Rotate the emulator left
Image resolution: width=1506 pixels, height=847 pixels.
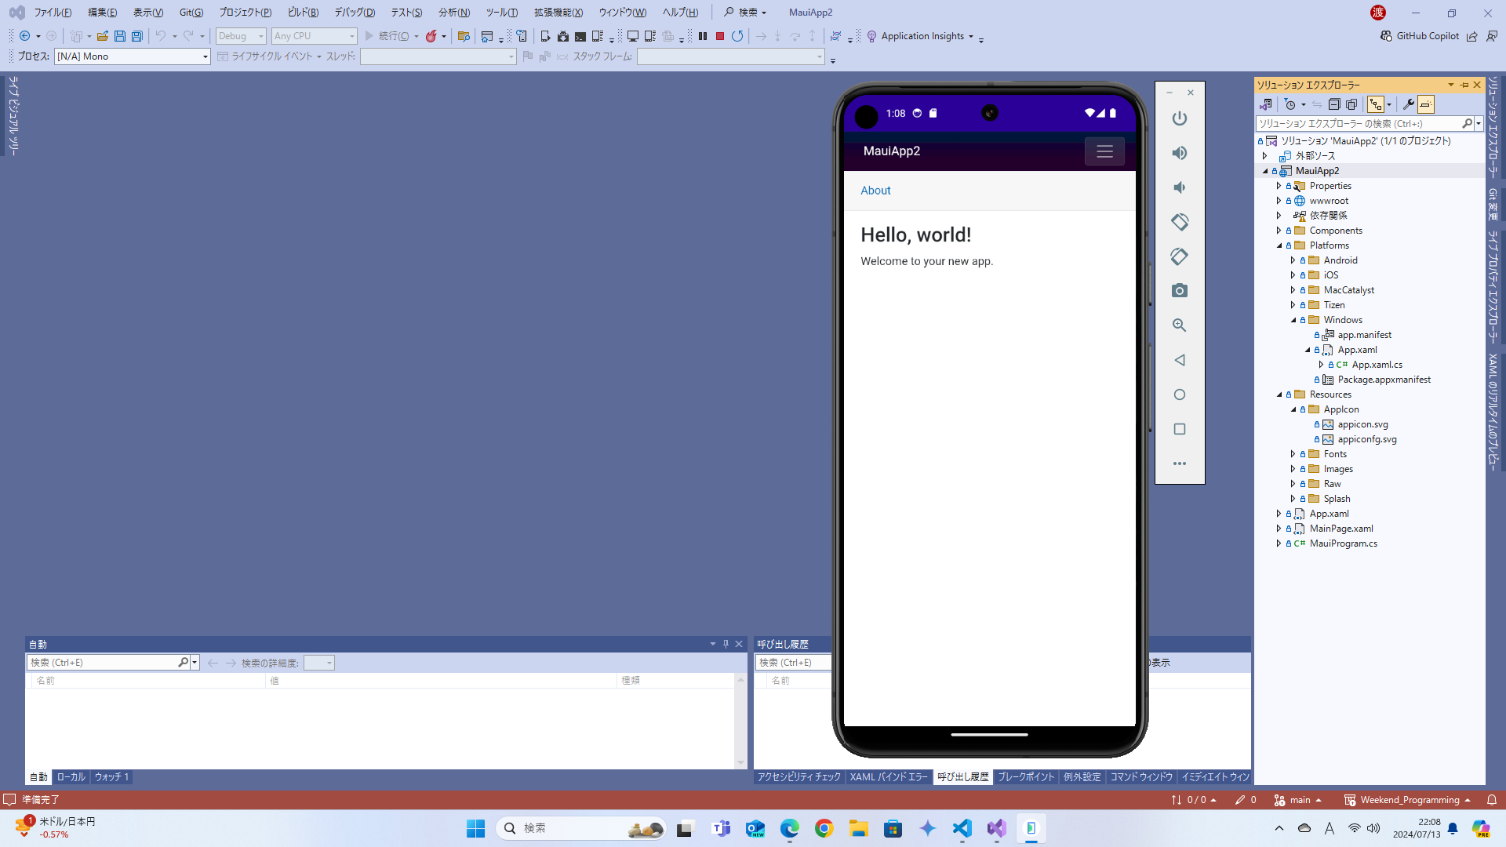[x=1179, y=222]
